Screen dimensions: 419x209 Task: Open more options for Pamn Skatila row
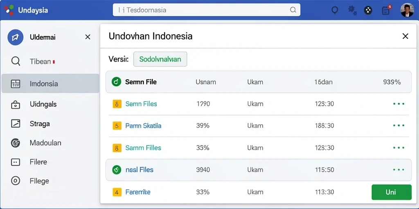[399, 125]
